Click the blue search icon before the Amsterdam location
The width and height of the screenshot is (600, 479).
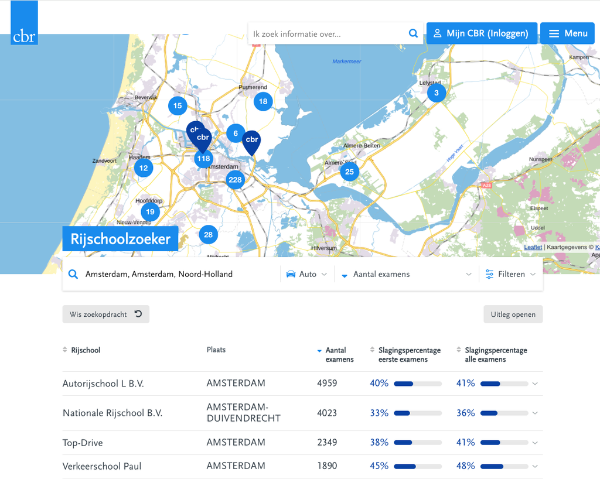coord(73,274)
